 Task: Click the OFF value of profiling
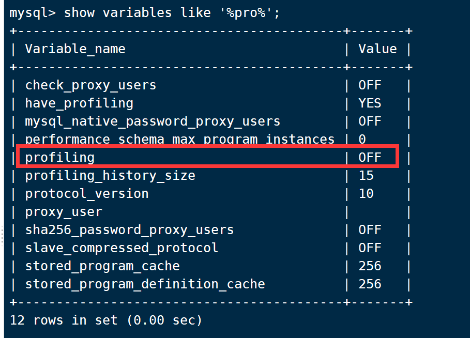pos(370,157)
